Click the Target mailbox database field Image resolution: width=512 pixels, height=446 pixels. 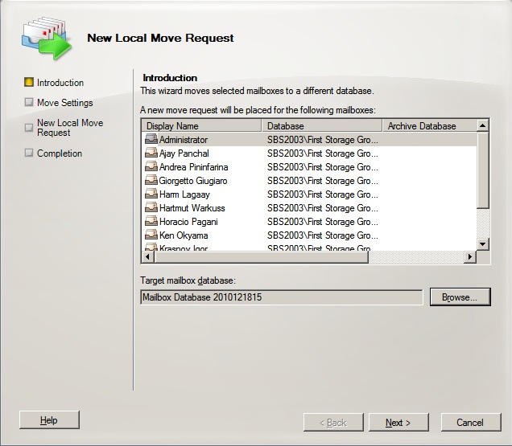pyautogui.click(x=282, y=297)
